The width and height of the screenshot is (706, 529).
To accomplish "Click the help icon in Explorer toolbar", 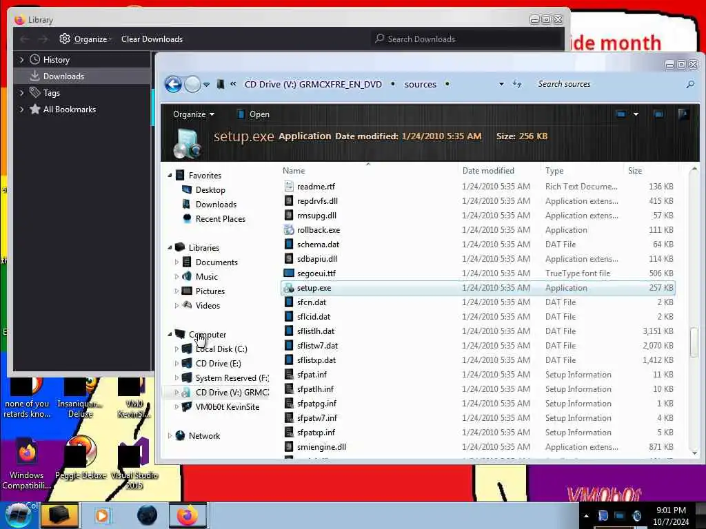I will (683, 114).
